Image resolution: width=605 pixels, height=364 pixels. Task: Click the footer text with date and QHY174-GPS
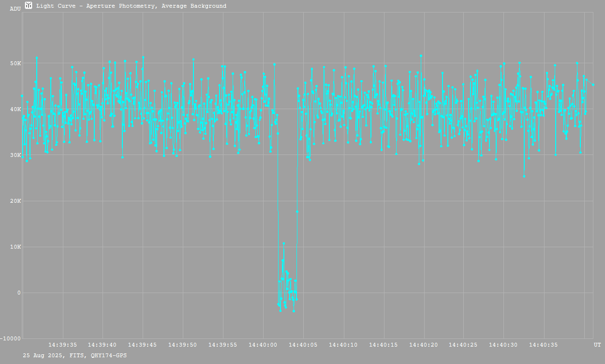click(x=75, y=355)
